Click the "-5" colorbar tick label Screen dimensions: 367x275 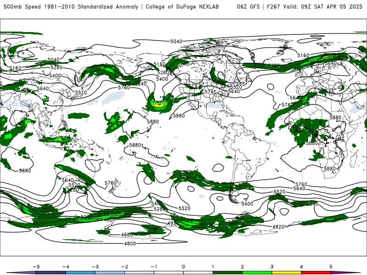click(36, 267)
